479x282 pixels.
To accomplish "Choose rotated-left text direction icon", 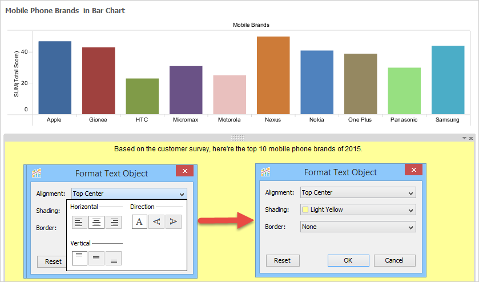I will 156,221.
